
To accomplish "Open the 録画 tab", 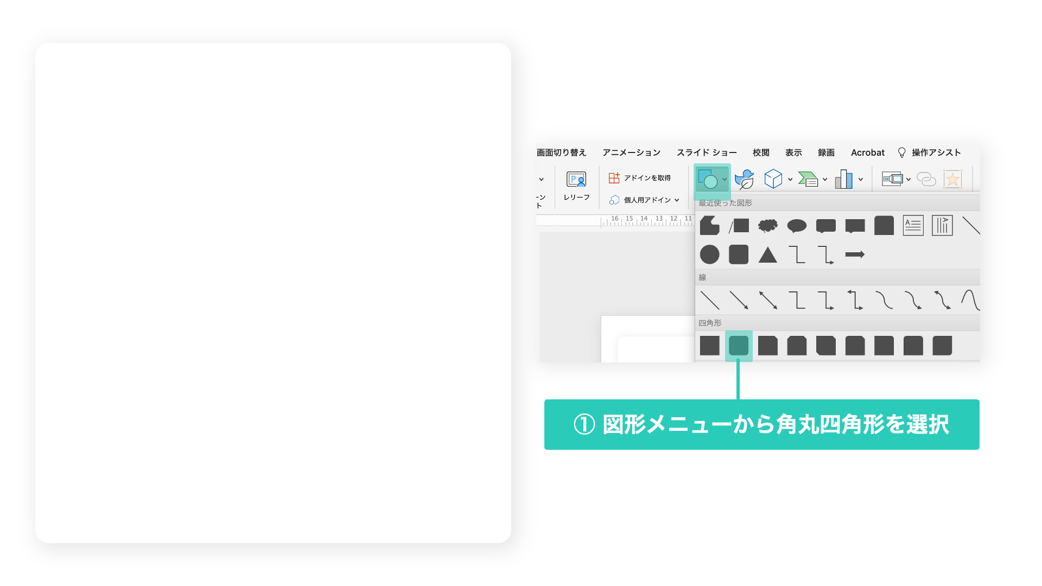I will (x=826, y=152).
